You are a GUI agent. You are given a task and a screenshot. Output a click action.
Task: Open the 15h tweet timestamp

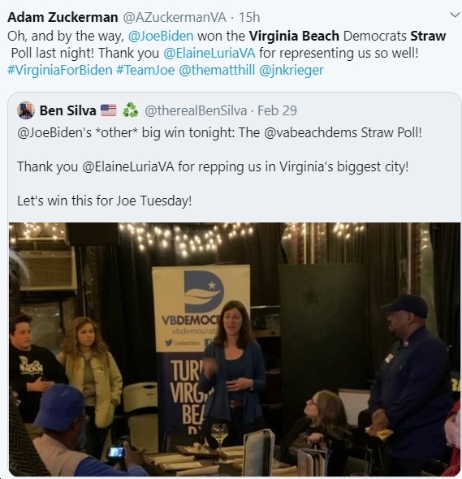coord(249,17)
